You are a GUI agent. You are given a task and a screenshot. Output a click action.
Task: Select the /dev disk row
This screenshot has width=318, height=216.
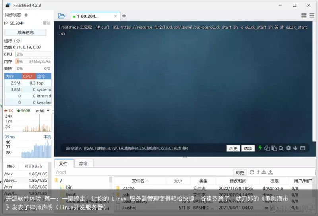pos(26,174)
